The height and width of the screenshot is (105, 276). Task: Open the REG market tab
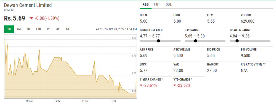pyautogui.click(x=145, y=5)
